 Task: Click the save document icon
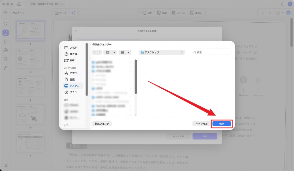tap(278, 13)
